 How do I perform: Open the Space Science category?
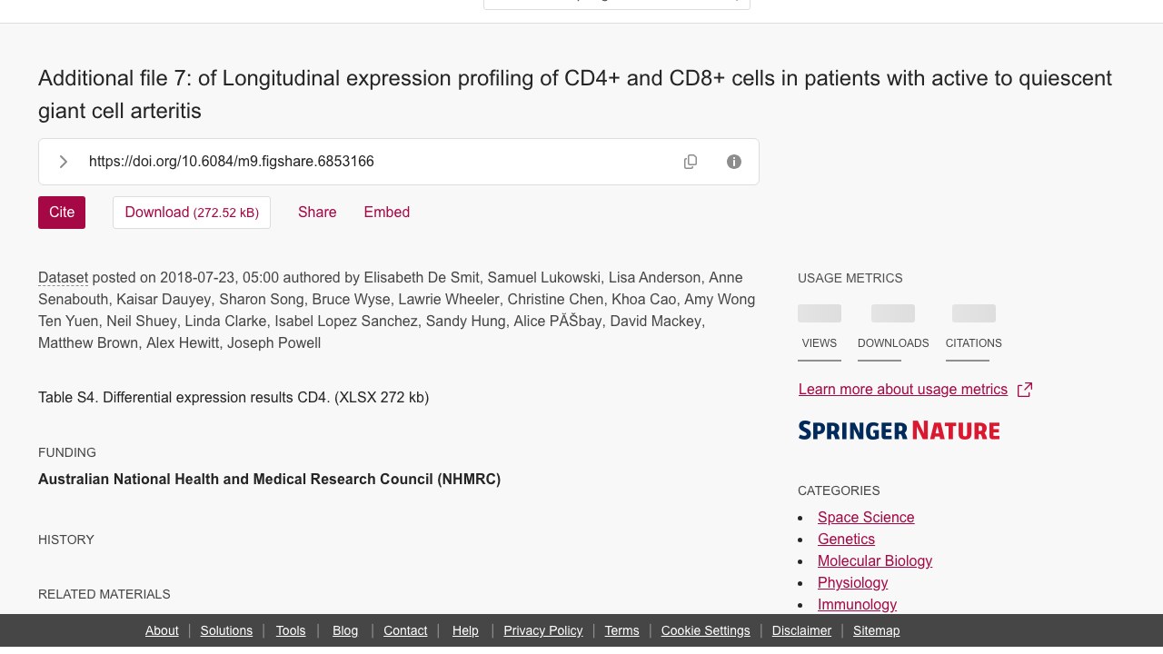(866, 518)
